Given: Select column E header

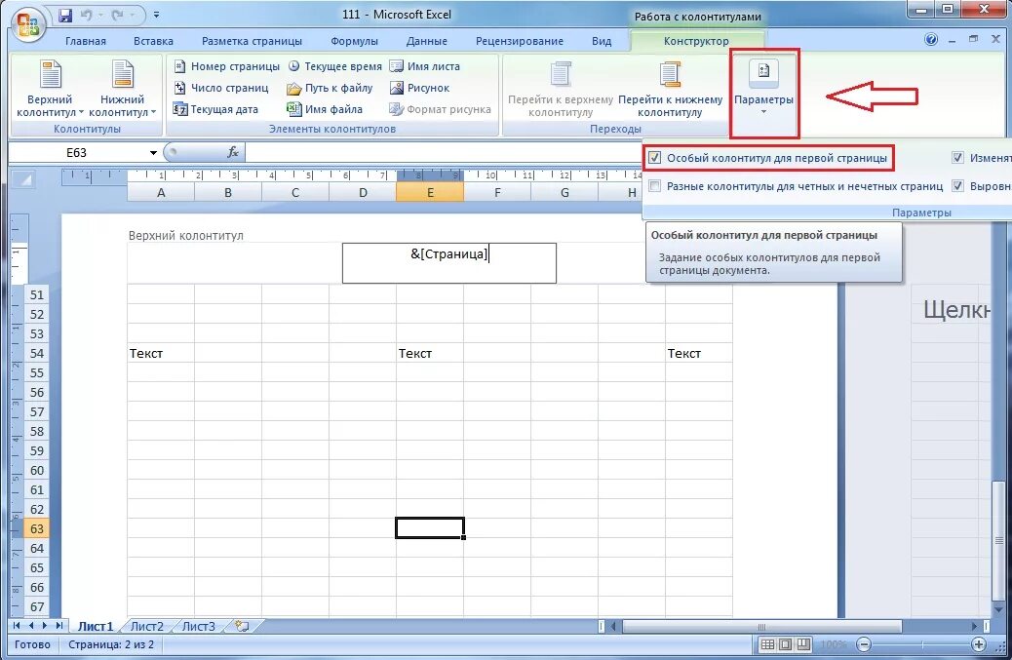Looking at the screenshot, I should tap(430, 192).
